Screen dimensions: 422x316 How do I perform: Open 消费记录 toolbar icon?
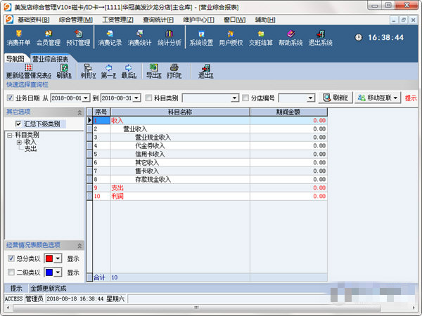(110, 38)
